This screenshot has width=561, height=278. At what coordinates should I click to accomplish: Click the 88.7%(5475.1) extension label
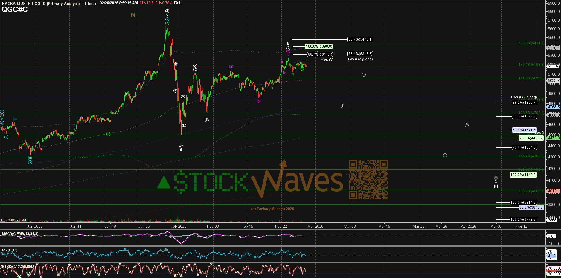pyautogui.click(x=360, y=39)
